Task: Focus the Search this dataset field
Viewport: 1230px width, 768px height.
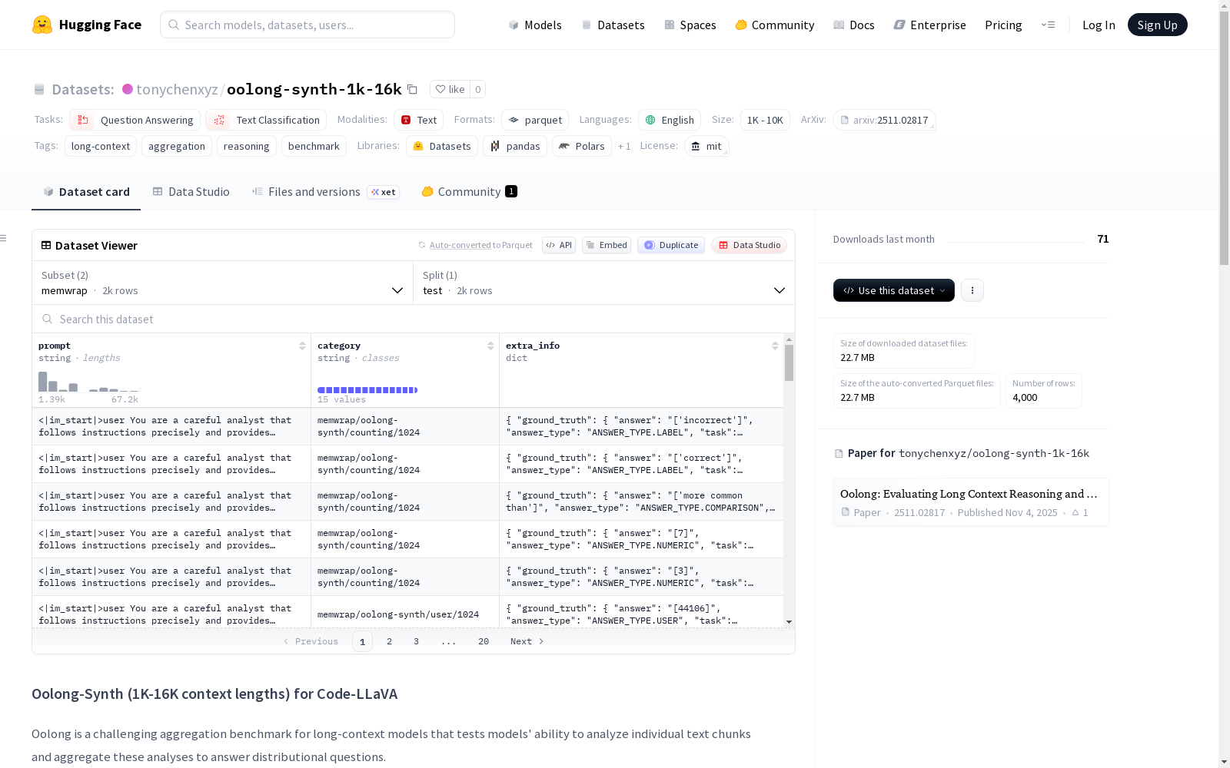Action: click(414, 319)
